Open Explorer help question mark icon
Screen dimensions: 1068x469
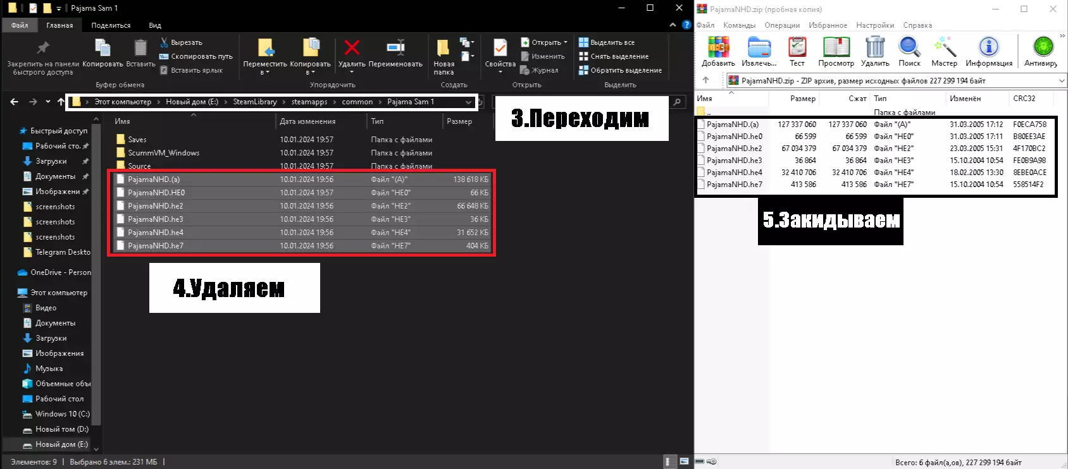(686, 25)
